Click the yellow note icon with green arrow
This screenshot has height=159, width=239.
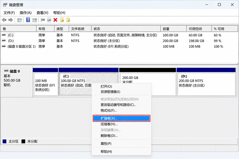[x=62, y=20]
